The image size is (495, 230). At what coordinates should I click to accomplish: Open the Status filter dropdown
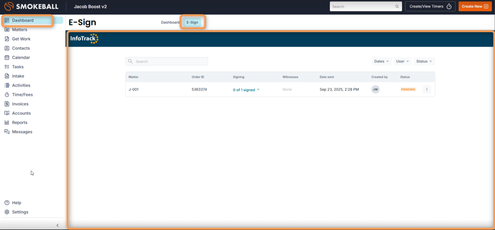coord(424,61)
